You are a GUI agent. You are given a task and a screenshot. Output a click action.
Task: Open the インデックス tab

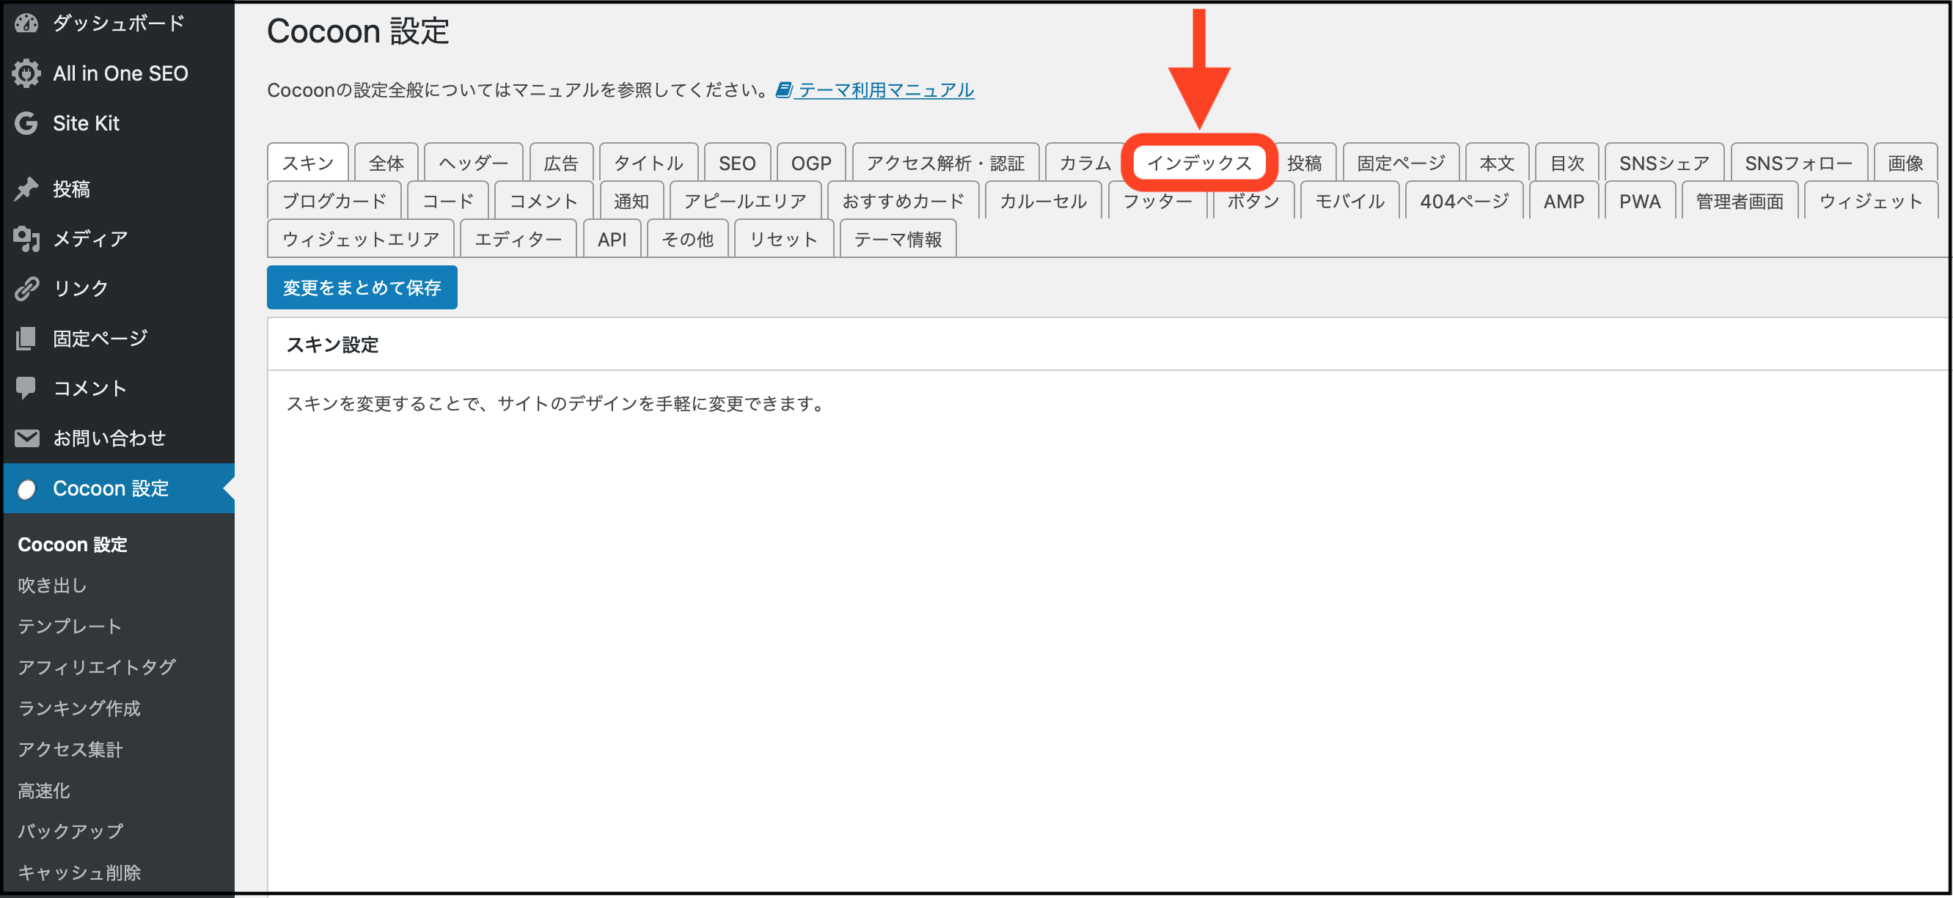click(x=1198, y=163)
